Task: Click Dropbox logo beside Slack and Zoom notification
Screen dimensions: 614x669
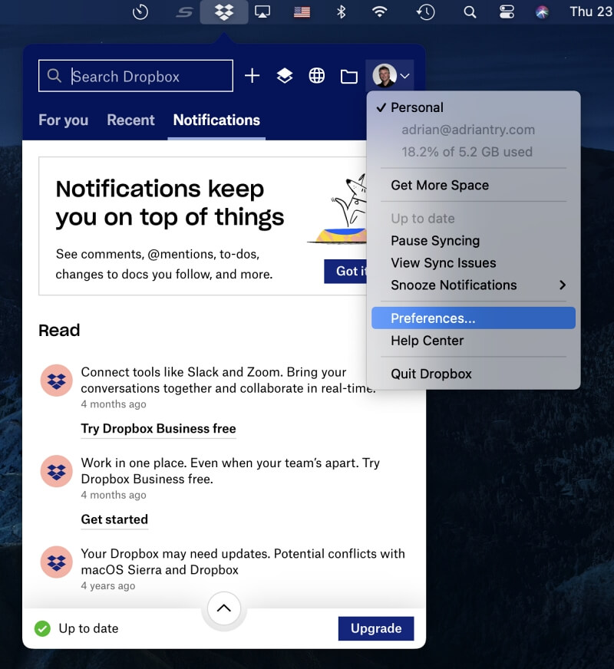Action: pos(57,381)
